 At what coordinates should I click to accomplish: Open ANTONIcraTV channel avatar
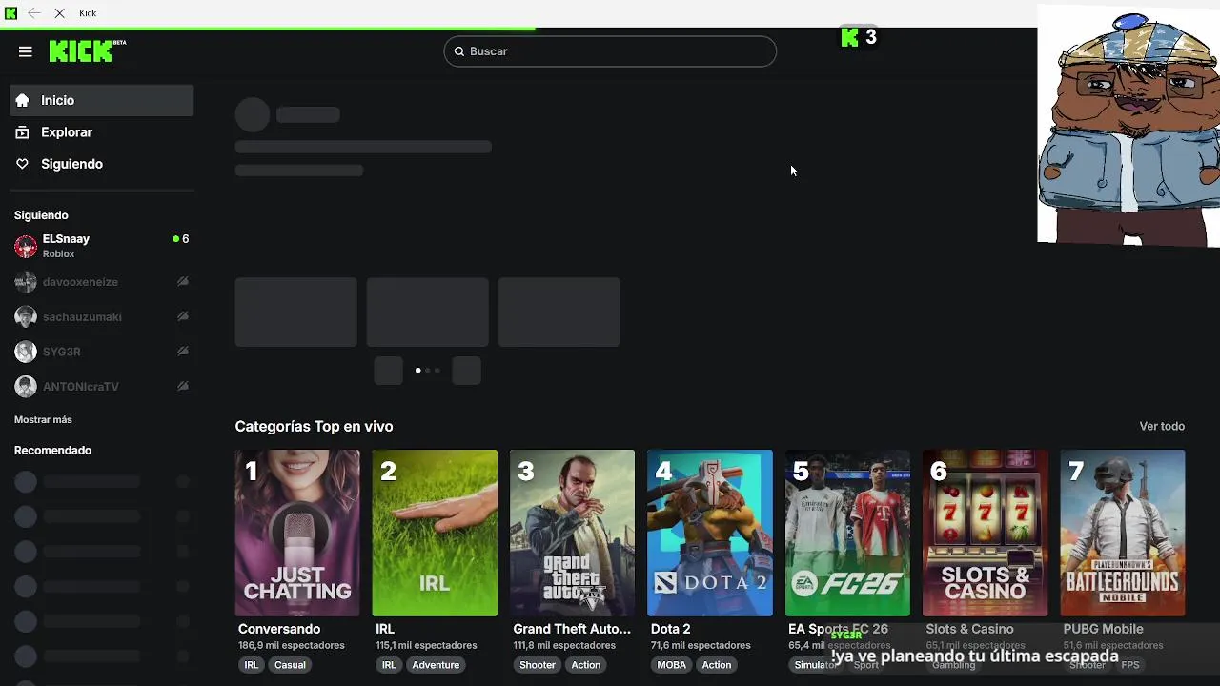pyautogui.click(x=26, y=386)
